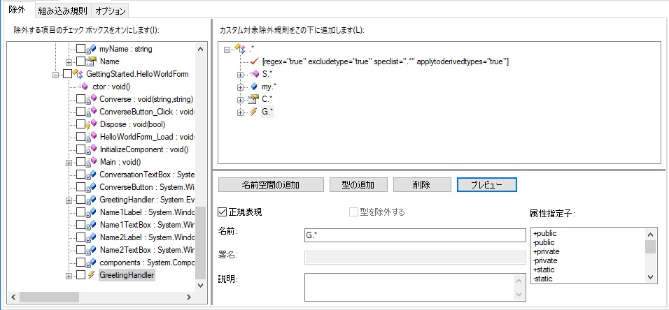Click the protected method icon beside Dispose
The width and height of the screenshot is (669, 310).
pyautogui.click(x=92, y=124)
